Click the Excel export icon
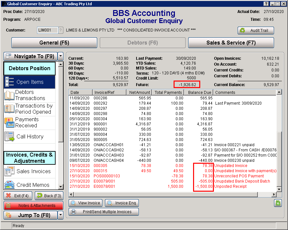The height and width of the screenshot is (230, 288). click(x=277, y=203)
